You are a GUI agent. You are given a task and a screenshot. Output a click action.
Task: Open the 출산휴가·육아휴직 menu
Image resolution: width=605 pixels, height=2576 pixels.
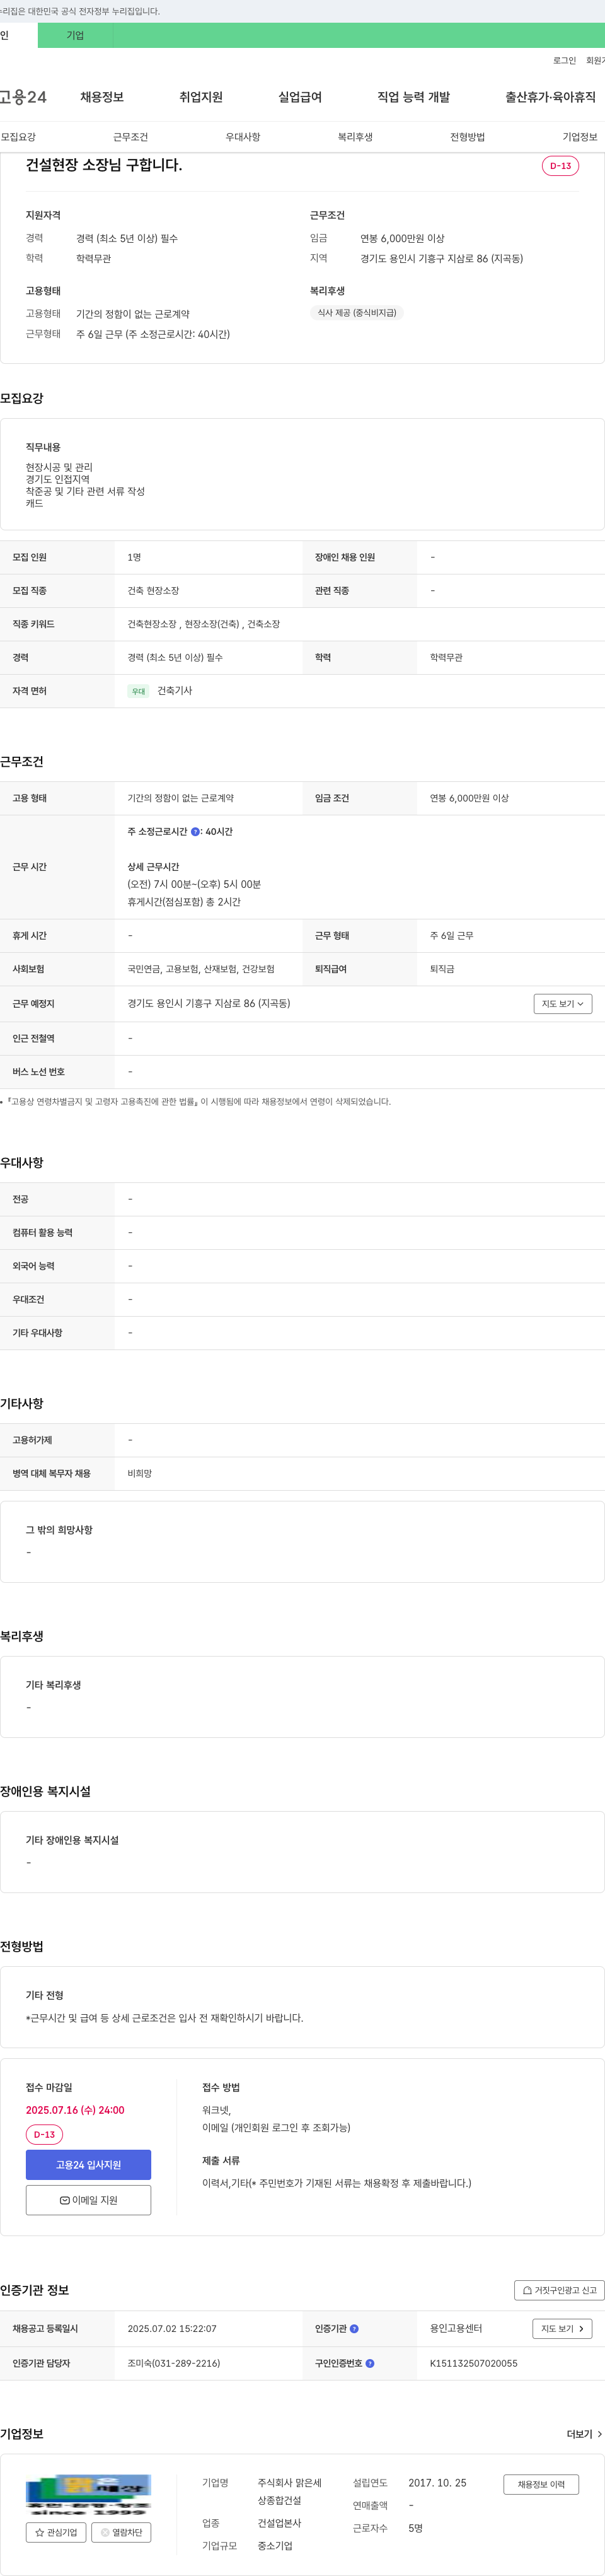(x=550, y=97)
